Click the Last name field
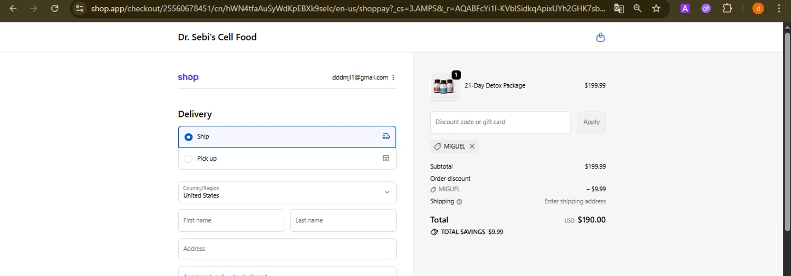 [x=343, y=220]
